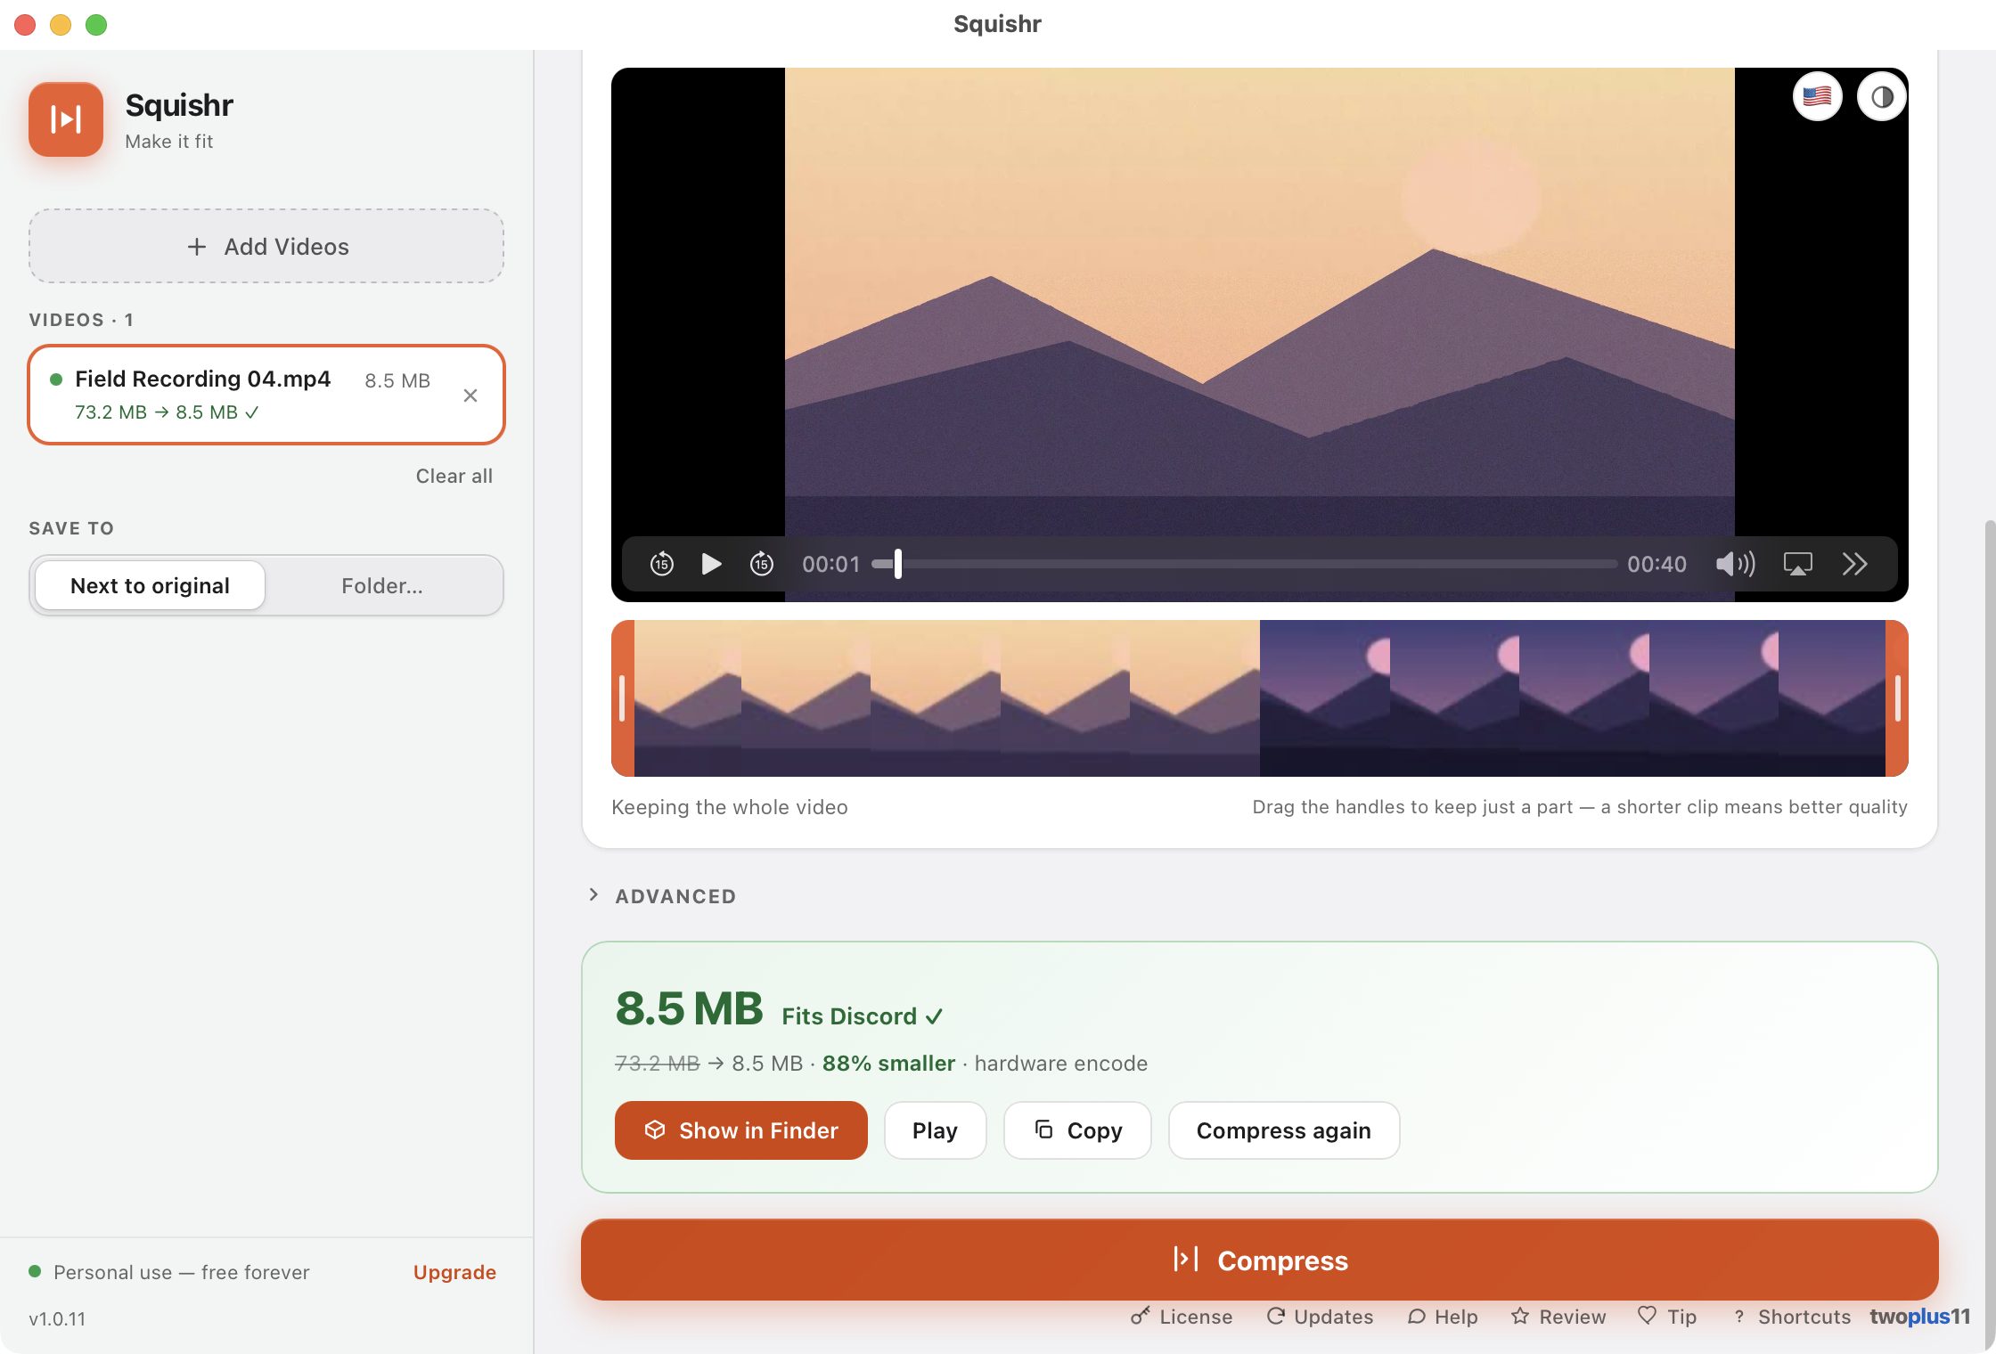Click the right trim handle
Image resolution: width=1996 pixels, height=1354 pixels.
pos(1897,698)
